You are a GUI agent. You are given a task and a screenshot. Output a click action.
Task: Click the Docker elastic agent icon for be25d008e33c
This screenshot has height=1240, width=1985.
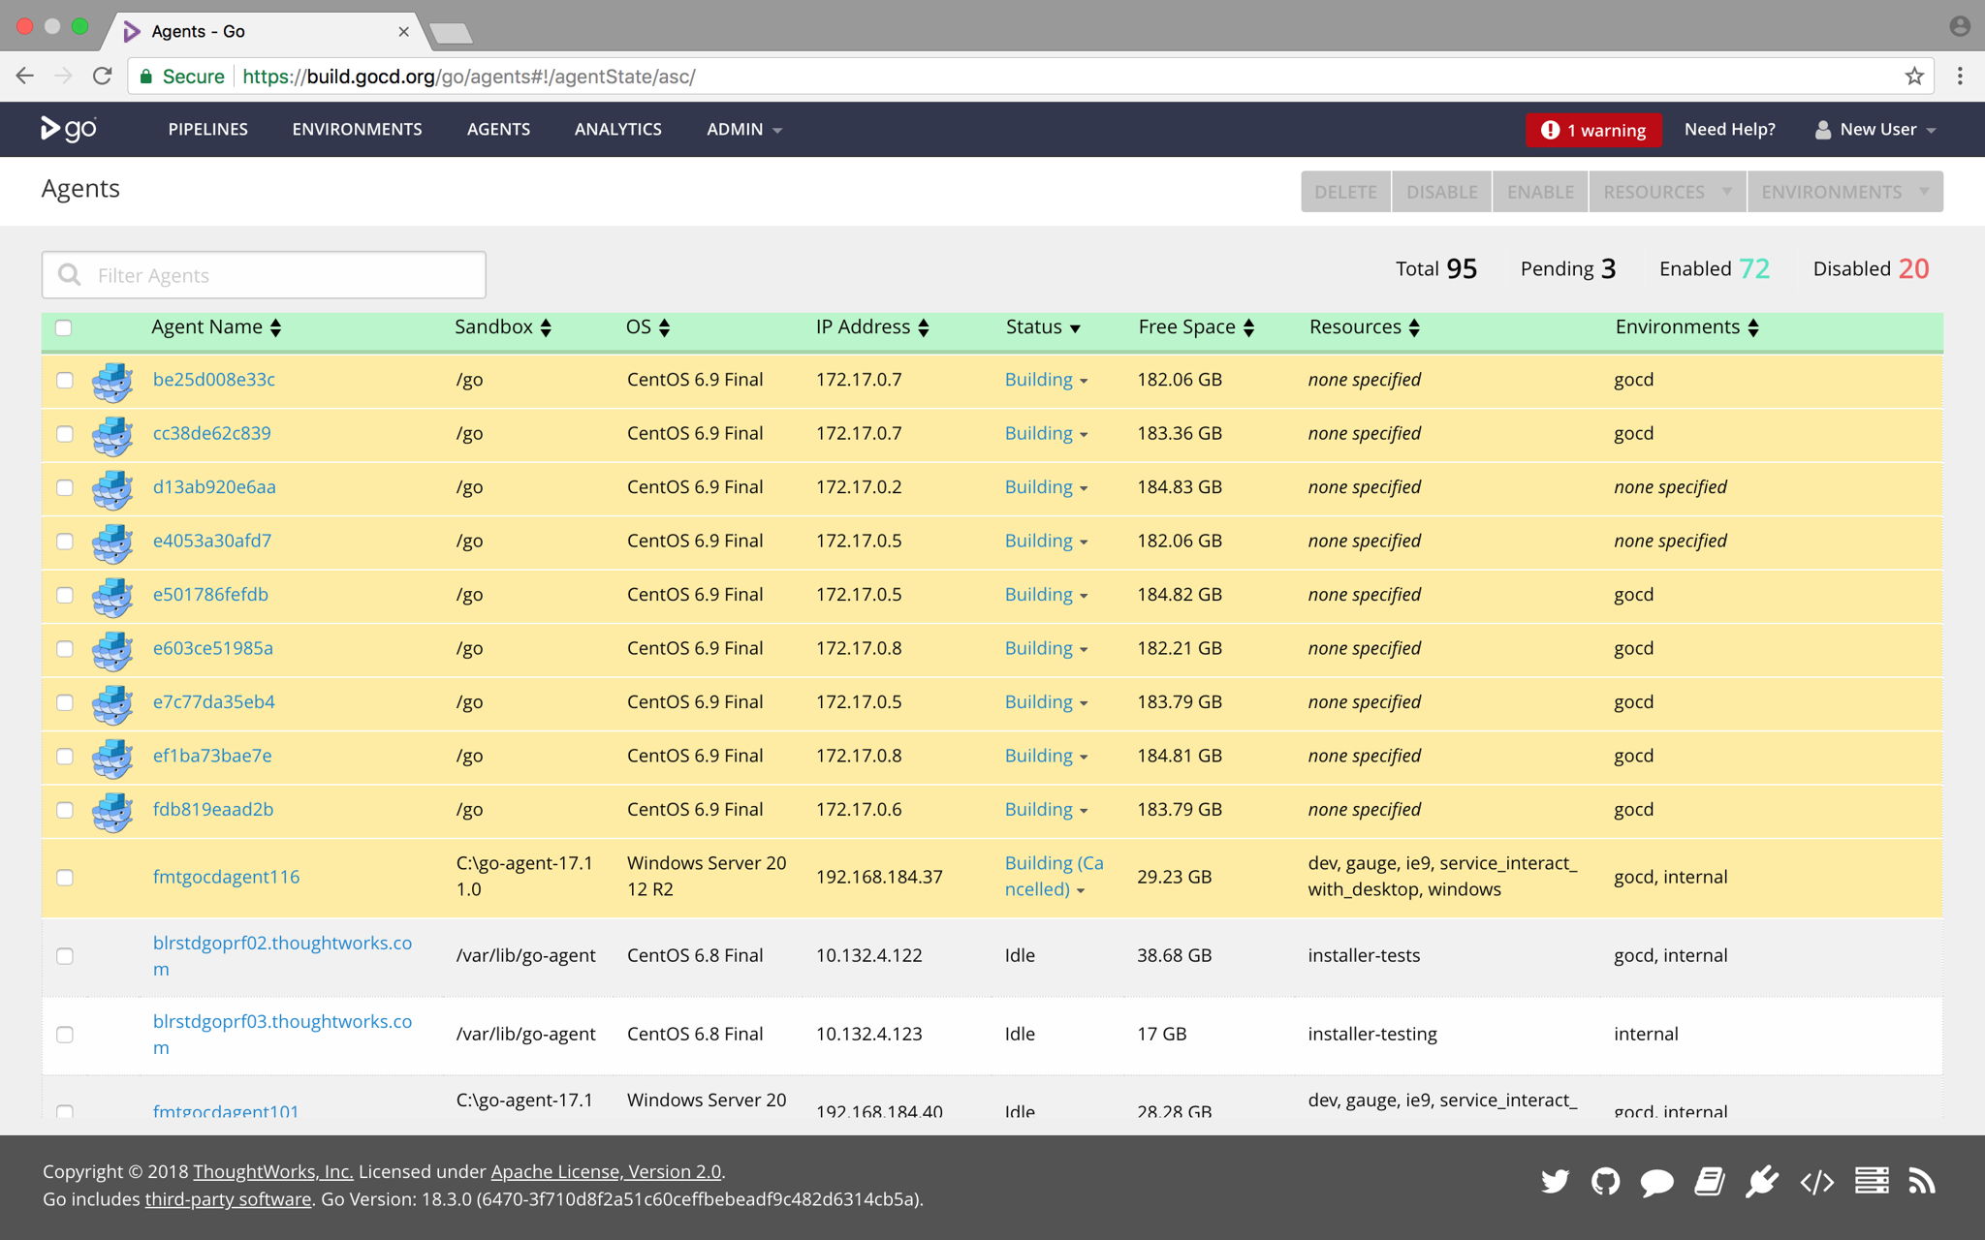click(112, 381)
